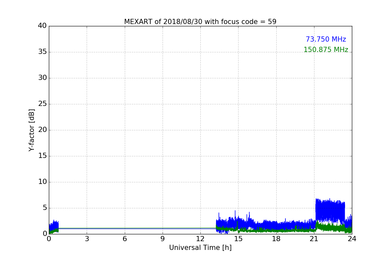The image size is (391, 260).
Task: Click the x-axis tick label 9
Action: click(x=162, y=239)
